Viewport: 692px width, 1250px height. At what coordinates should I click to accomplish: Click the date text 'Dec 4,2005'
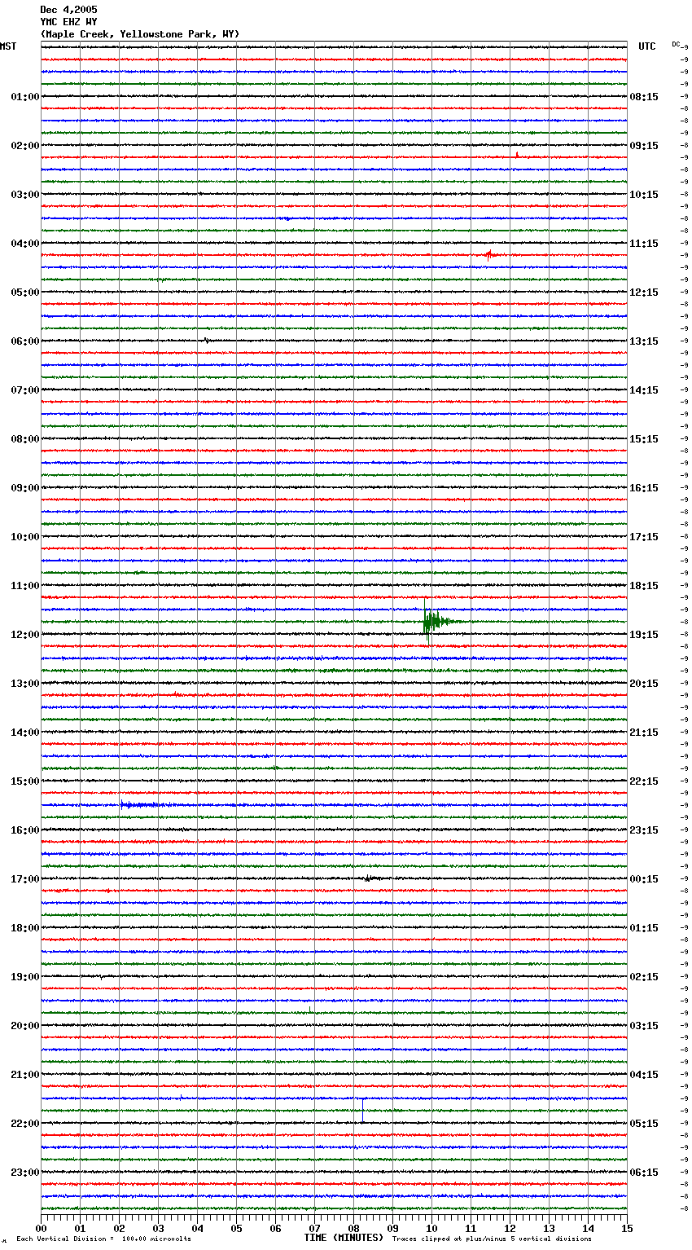pos(68,10)
